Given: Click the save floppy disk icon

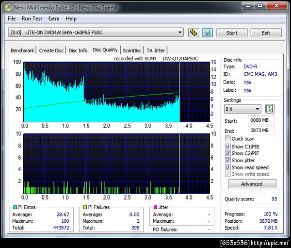Looking at the screenshot, I should [207, 33].
